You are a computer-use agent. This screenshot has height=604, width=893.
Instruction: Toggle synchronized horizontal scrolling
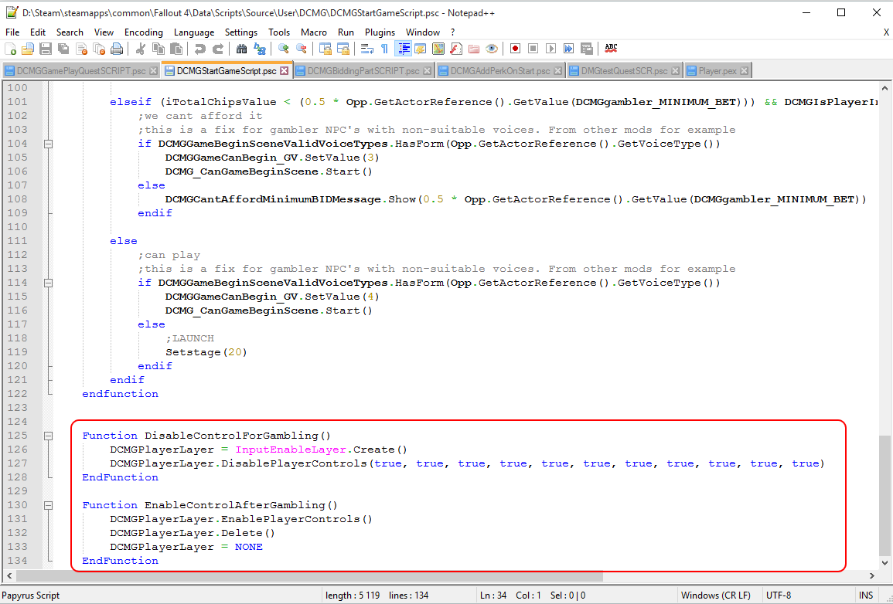click(343, 49)
